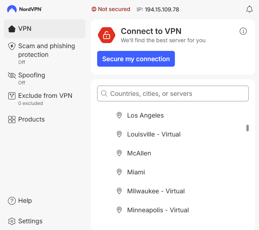Click the Milwaukee location pin
259x230 pixels.
point(119,191)
